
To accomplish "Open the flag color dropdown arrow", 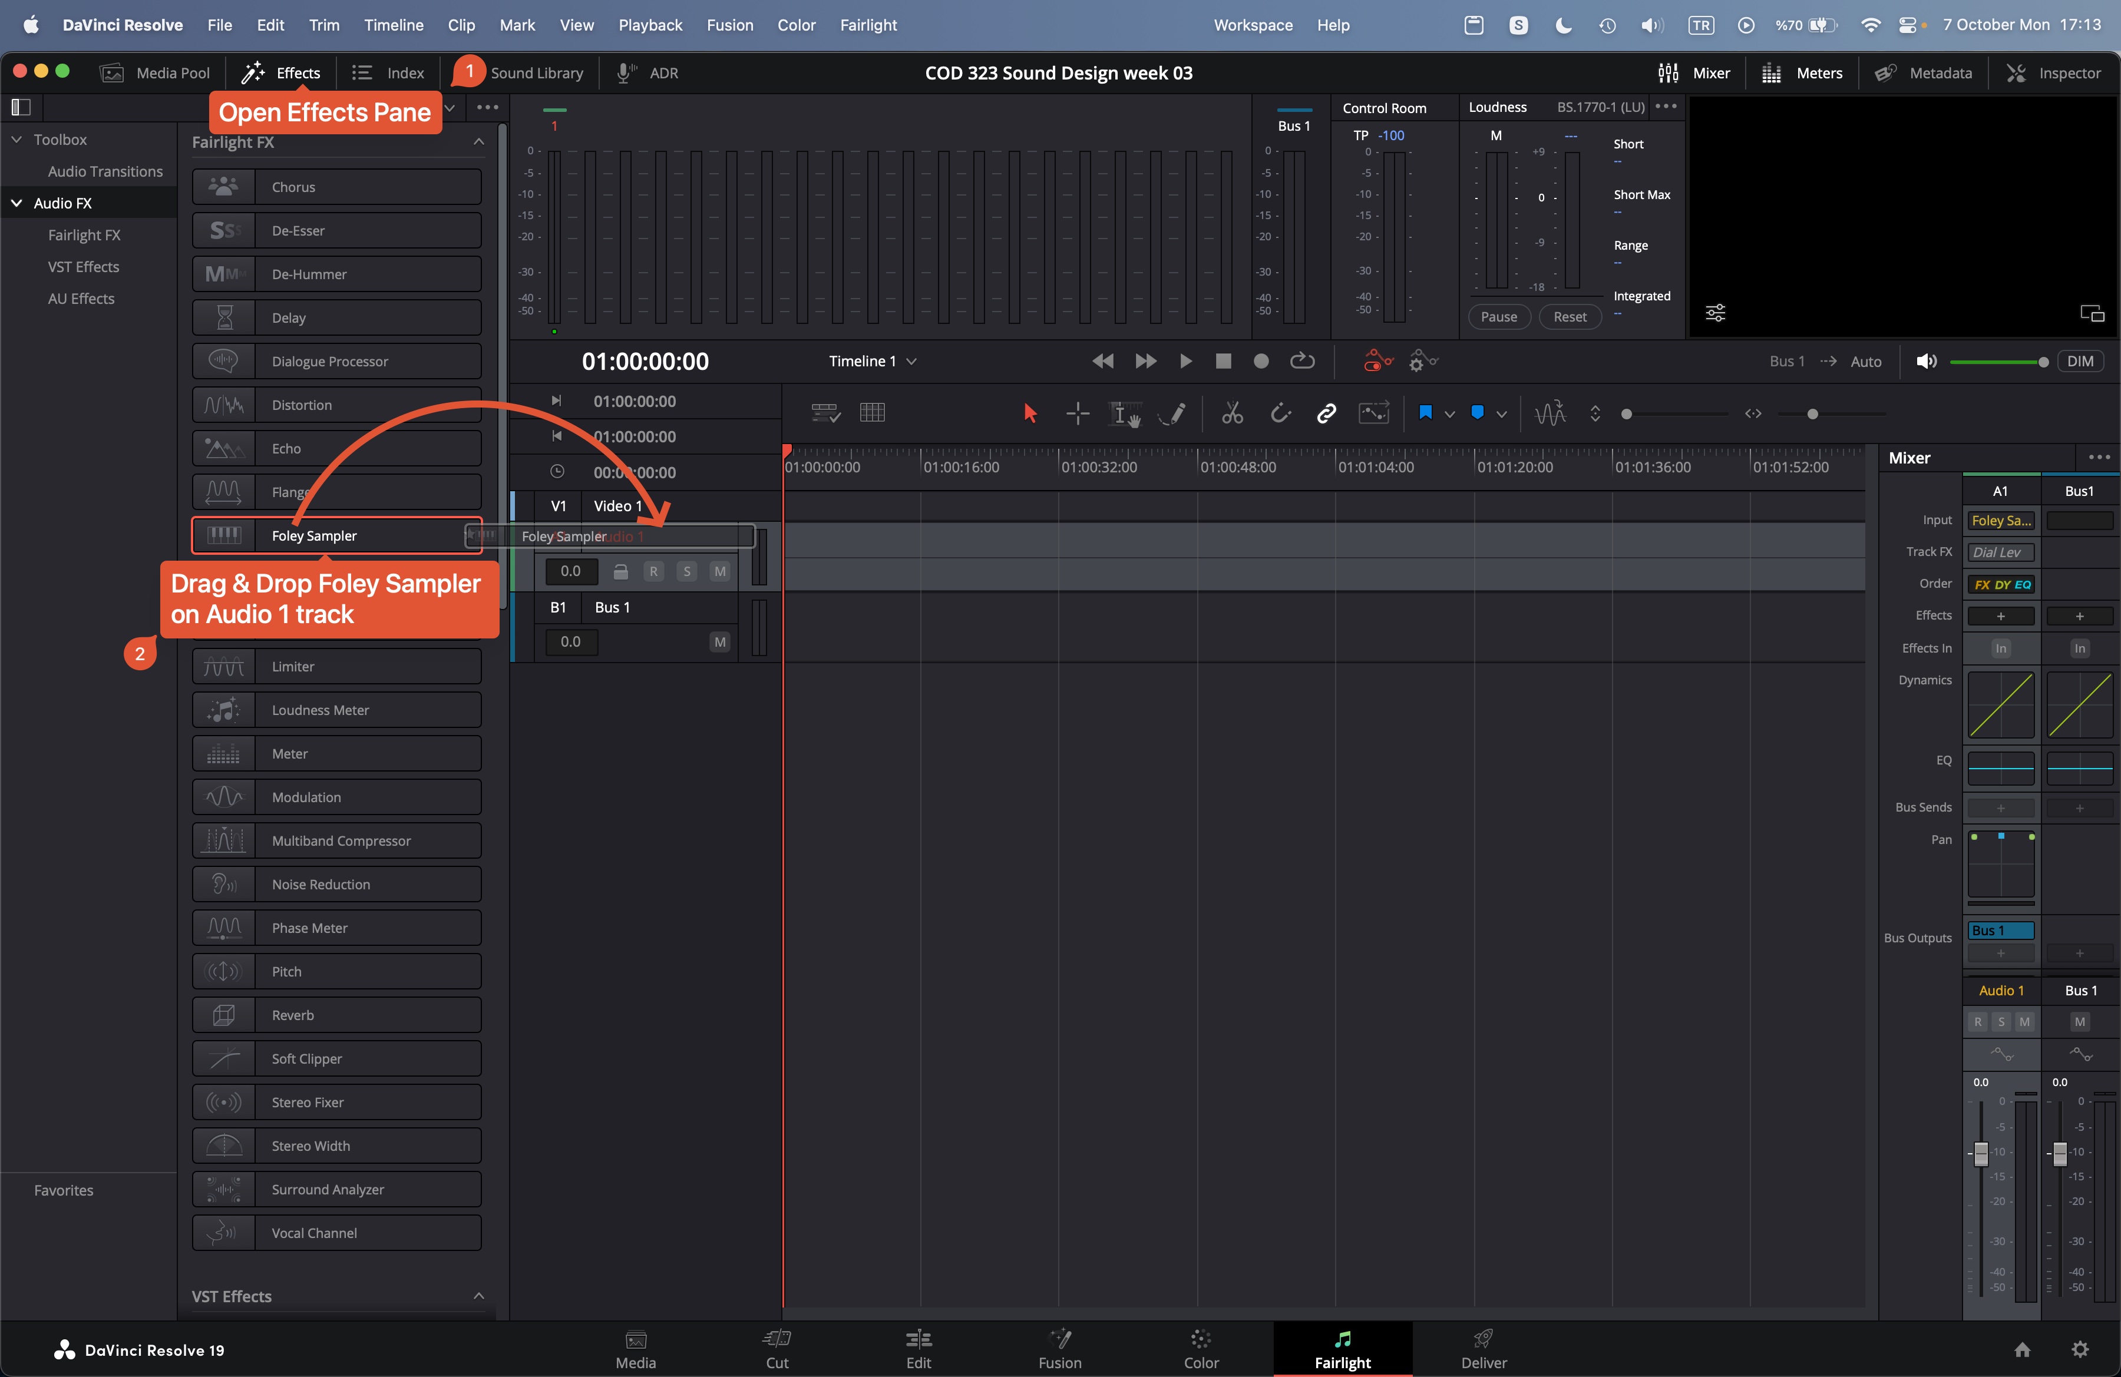I will coord(1450,413).
